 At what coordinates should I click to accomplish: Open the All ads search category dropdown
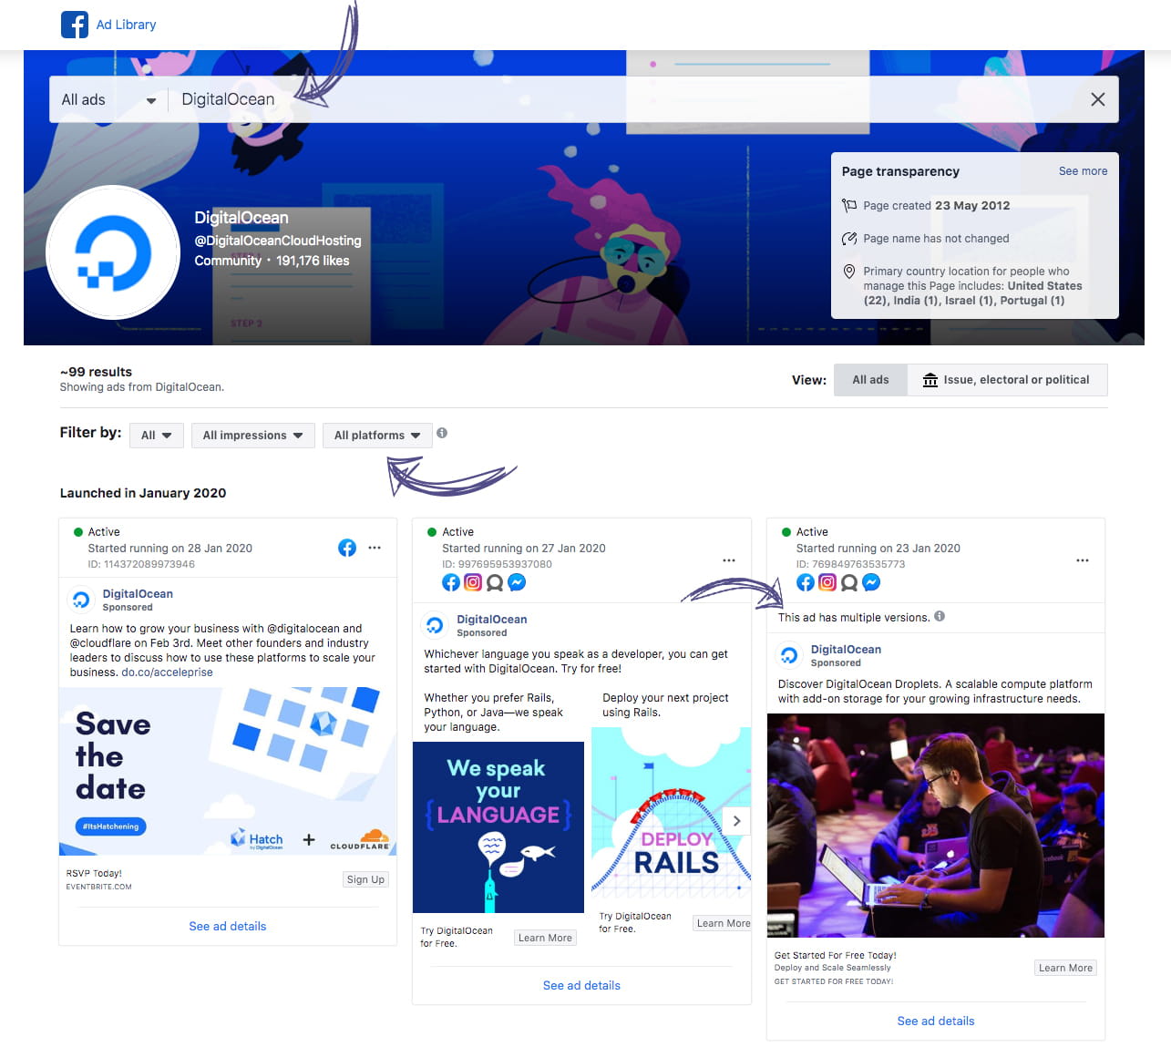(108, 99)
